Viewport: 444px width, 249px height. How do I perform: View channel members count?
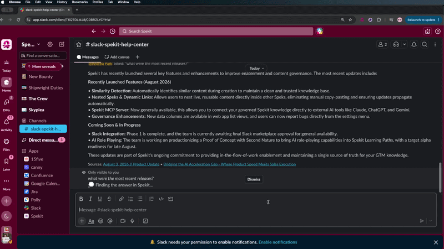(x=382, y=44)
